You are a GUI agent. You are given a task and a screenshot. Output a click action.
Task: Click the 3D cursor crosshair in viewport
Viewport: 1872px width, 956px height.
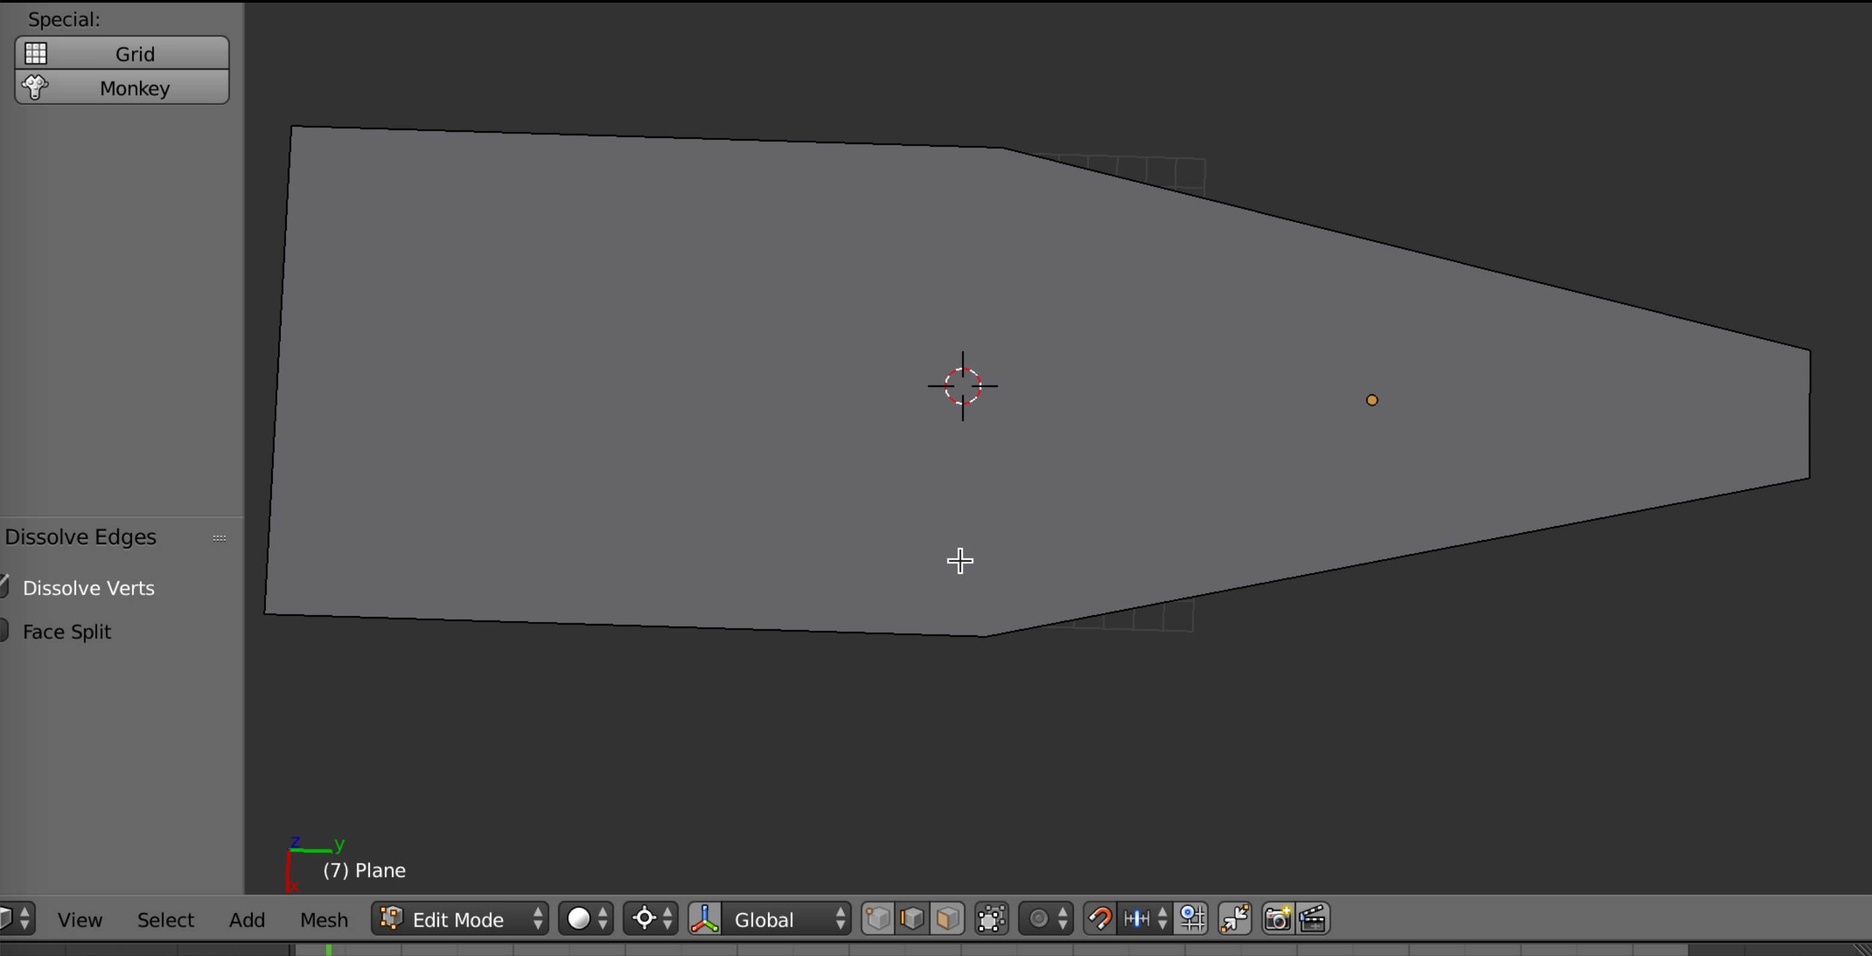click(963, 386)
